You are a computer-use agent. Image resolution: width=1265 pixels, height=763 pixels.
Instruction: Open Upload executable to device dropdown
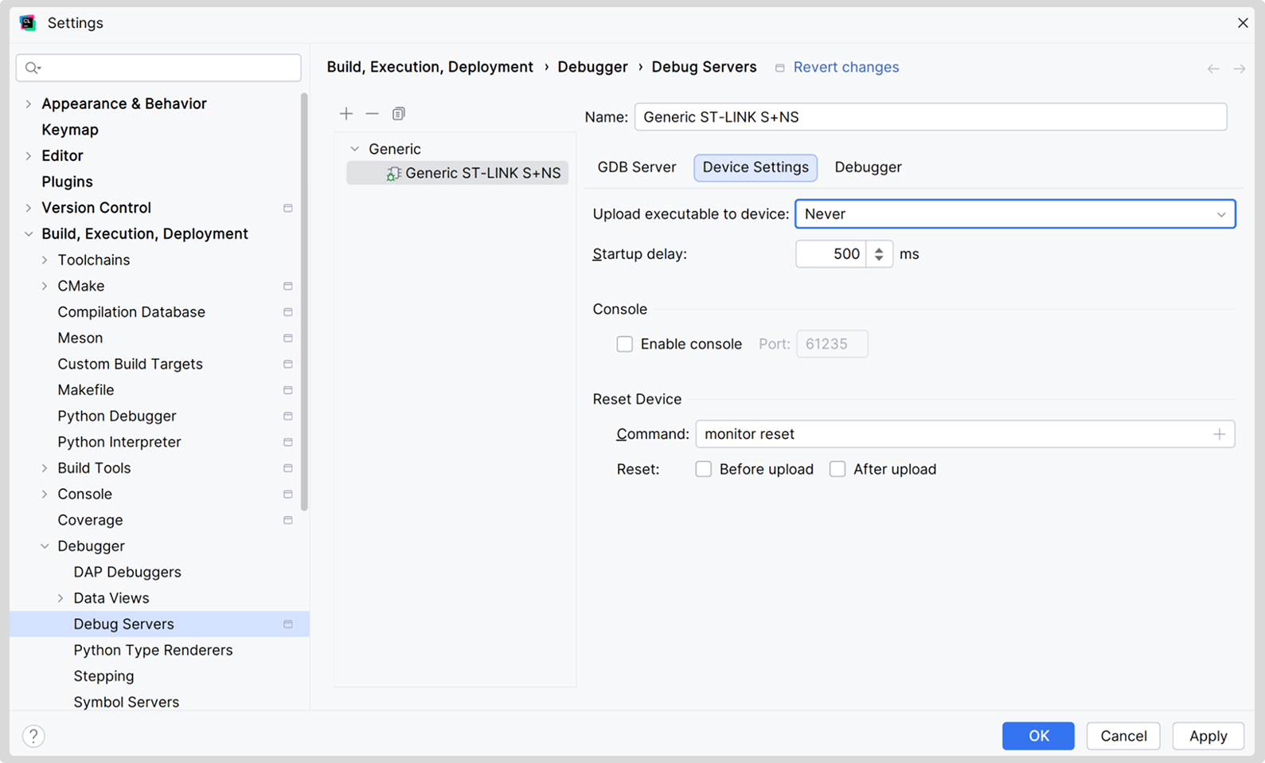tap(1014, 214)
